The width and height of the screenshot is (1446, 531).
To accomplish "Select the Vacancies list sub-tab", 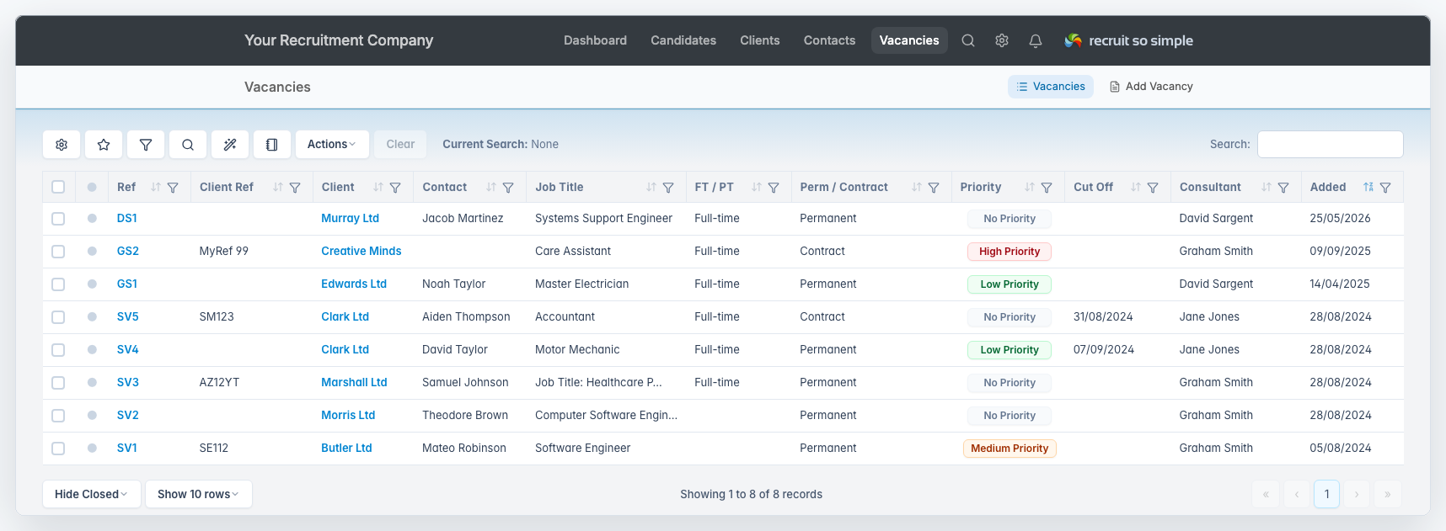I will pyautogui.click(x=1051, y=87).
